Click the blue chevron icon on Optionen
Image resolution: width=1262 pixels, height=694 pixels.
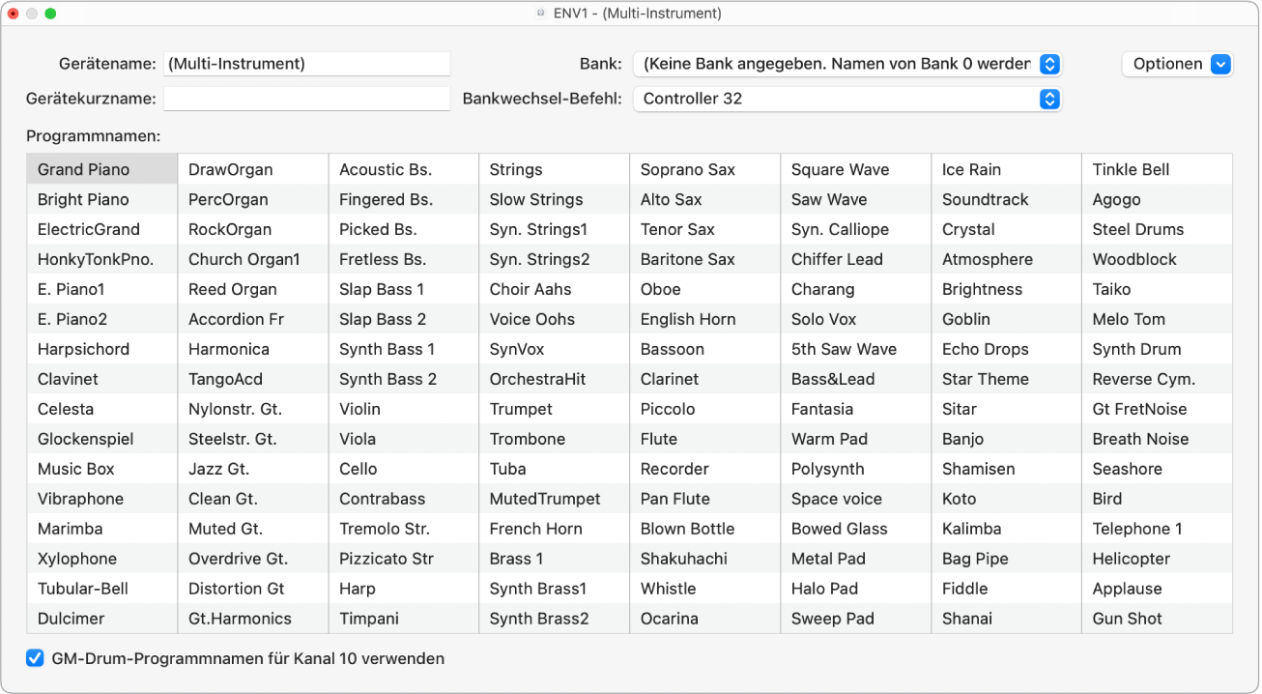coord(1220,64)
